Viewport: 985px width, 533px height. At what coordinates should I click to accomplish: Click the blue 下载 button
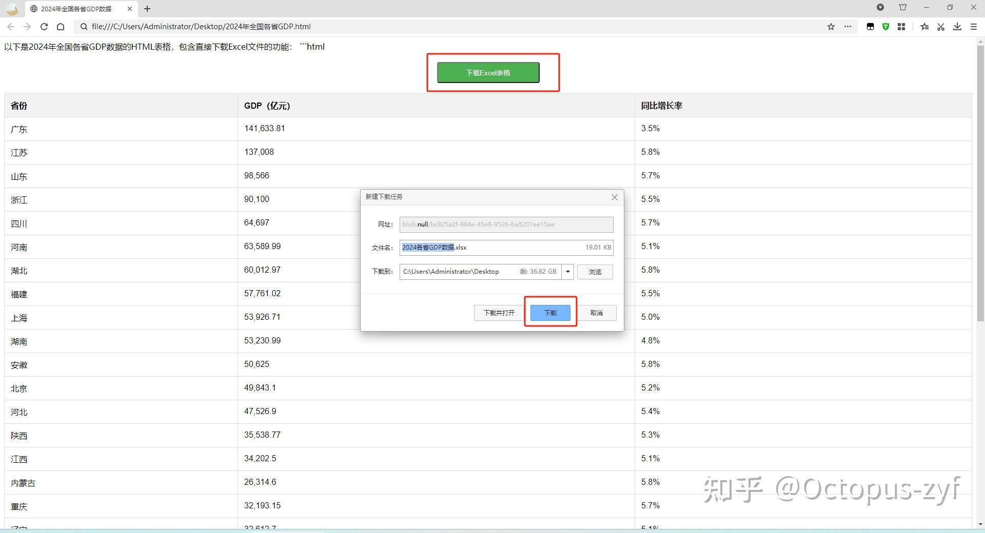click(550, 313)
